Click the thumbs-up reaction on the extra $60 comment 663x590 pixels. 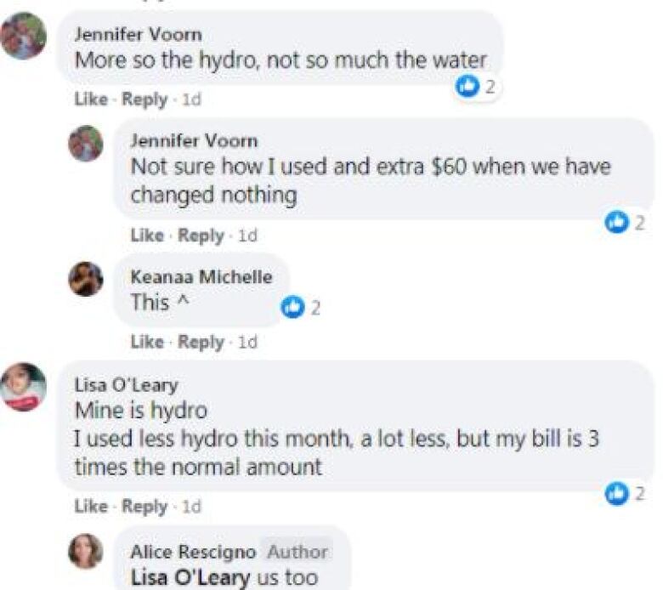tap(615, 222)
